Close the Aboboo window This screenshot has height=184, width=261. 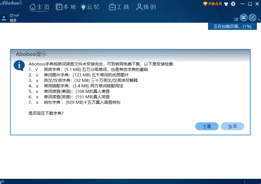click(257, 4)
